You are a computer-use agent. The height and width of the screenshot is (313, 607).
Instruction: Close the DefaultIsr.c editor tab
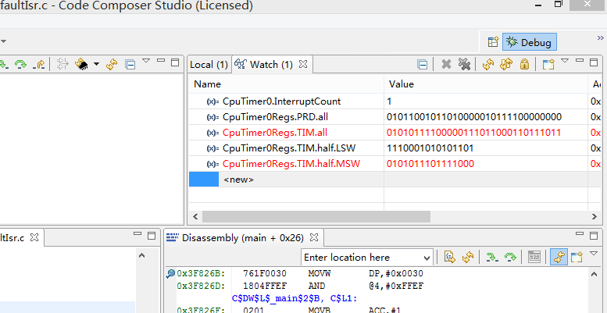[x=35, y=237]
